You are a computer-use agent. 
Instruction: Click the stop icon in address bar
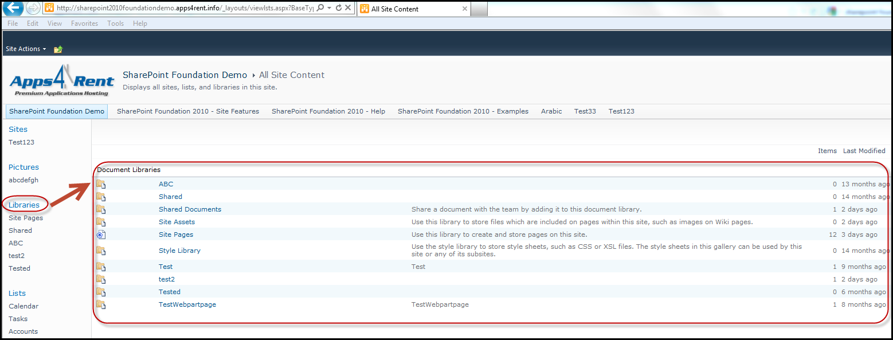pyautogui.click(x=348, y=8)
